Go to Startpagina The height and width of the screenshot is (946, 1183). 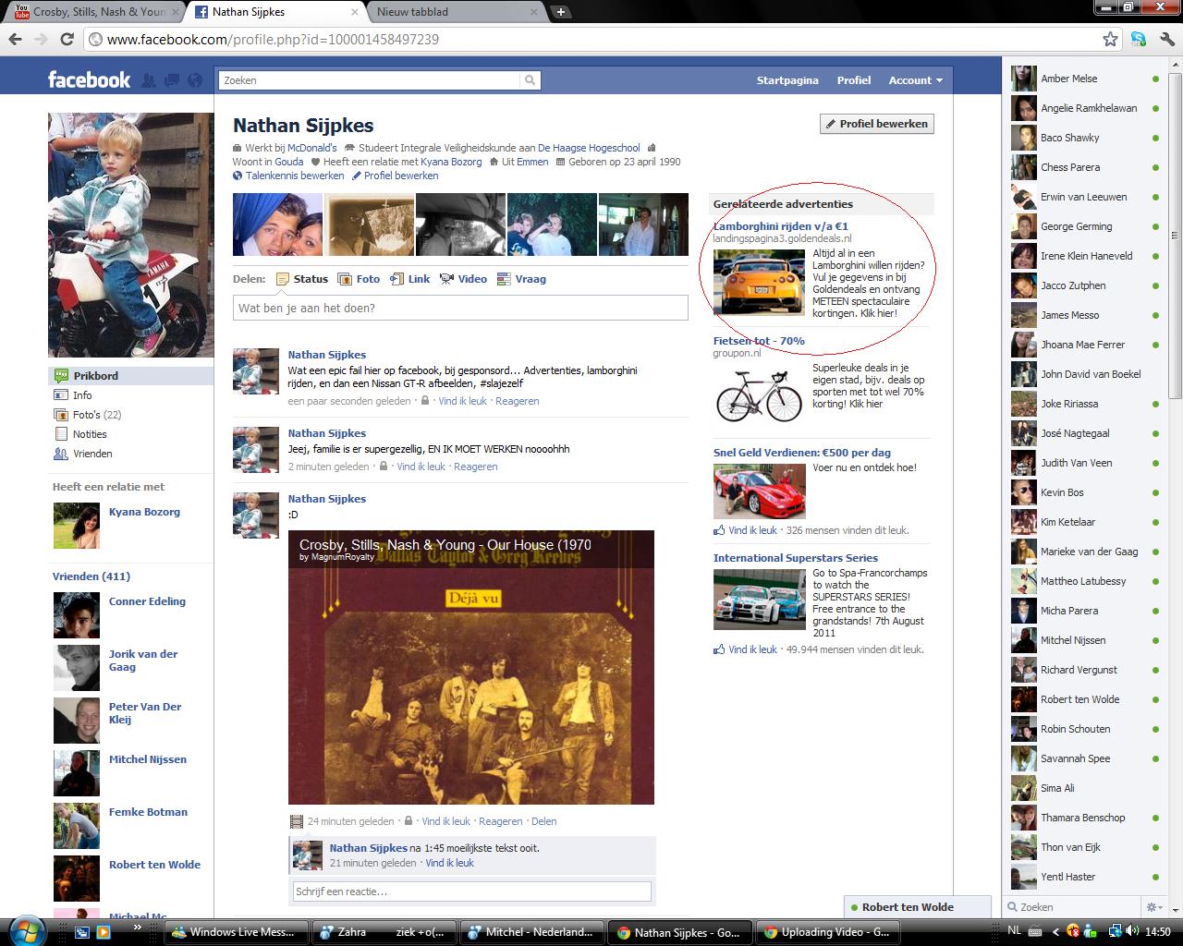[787, 80]
